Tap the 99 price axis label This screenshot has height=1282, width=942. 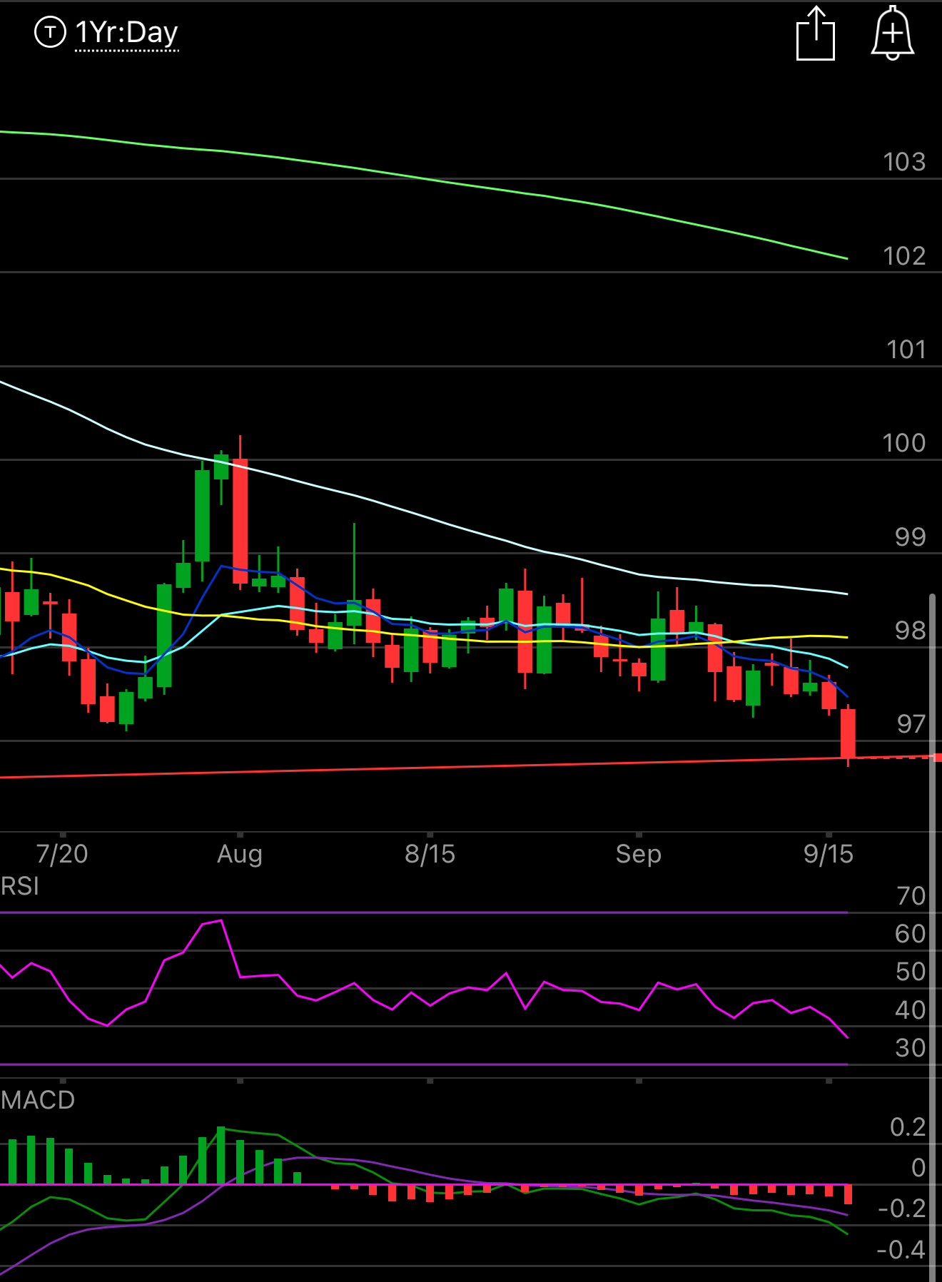[911, 537]
